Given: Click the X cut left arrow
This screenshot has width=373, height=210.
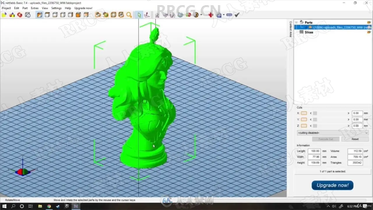Looking at the screenshot, I should click(x=311, y=113).
